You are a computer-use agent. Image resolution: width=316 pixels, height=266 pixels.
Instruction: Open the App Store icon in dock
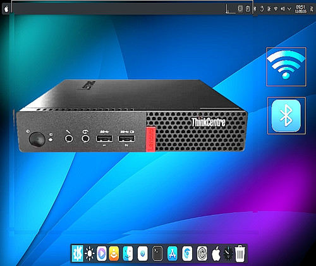click(173, 253)
